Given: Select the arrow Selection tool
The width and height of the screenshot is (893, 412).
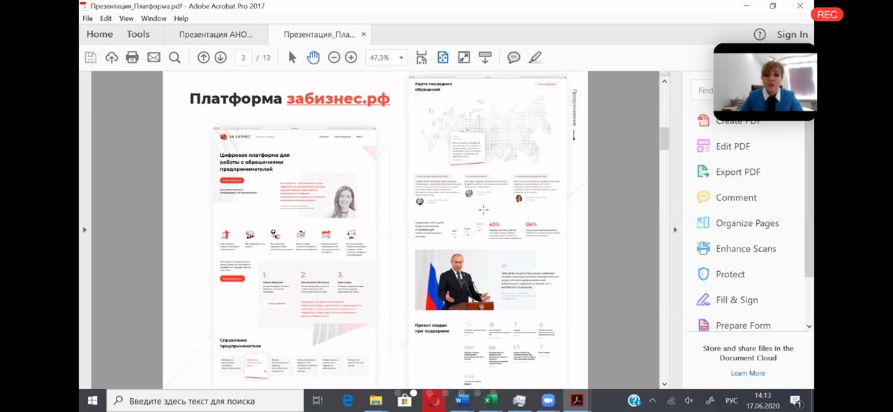Looking at the screenshot, I should [292, 58].
